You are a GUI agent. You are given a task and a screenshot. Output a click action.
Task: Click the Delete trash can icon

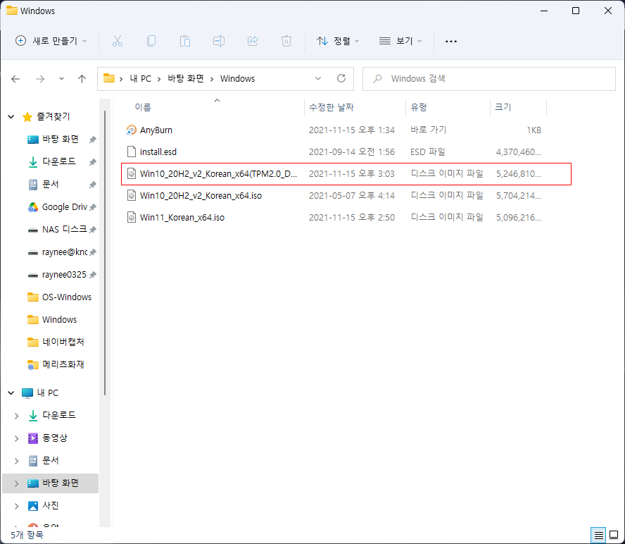[286, 41]
